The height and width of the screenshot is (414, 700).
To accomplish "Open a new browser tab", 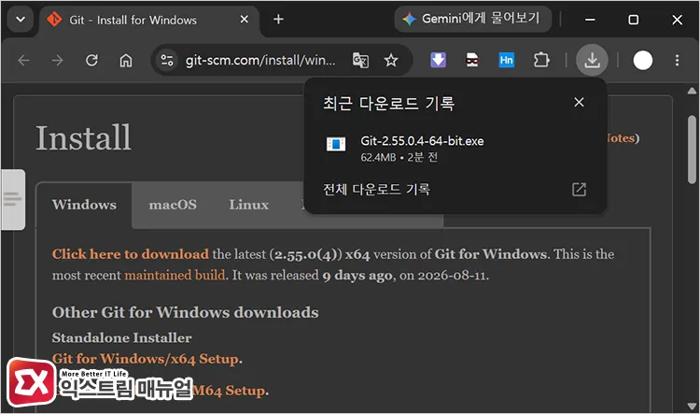I will tap(278, 20).
